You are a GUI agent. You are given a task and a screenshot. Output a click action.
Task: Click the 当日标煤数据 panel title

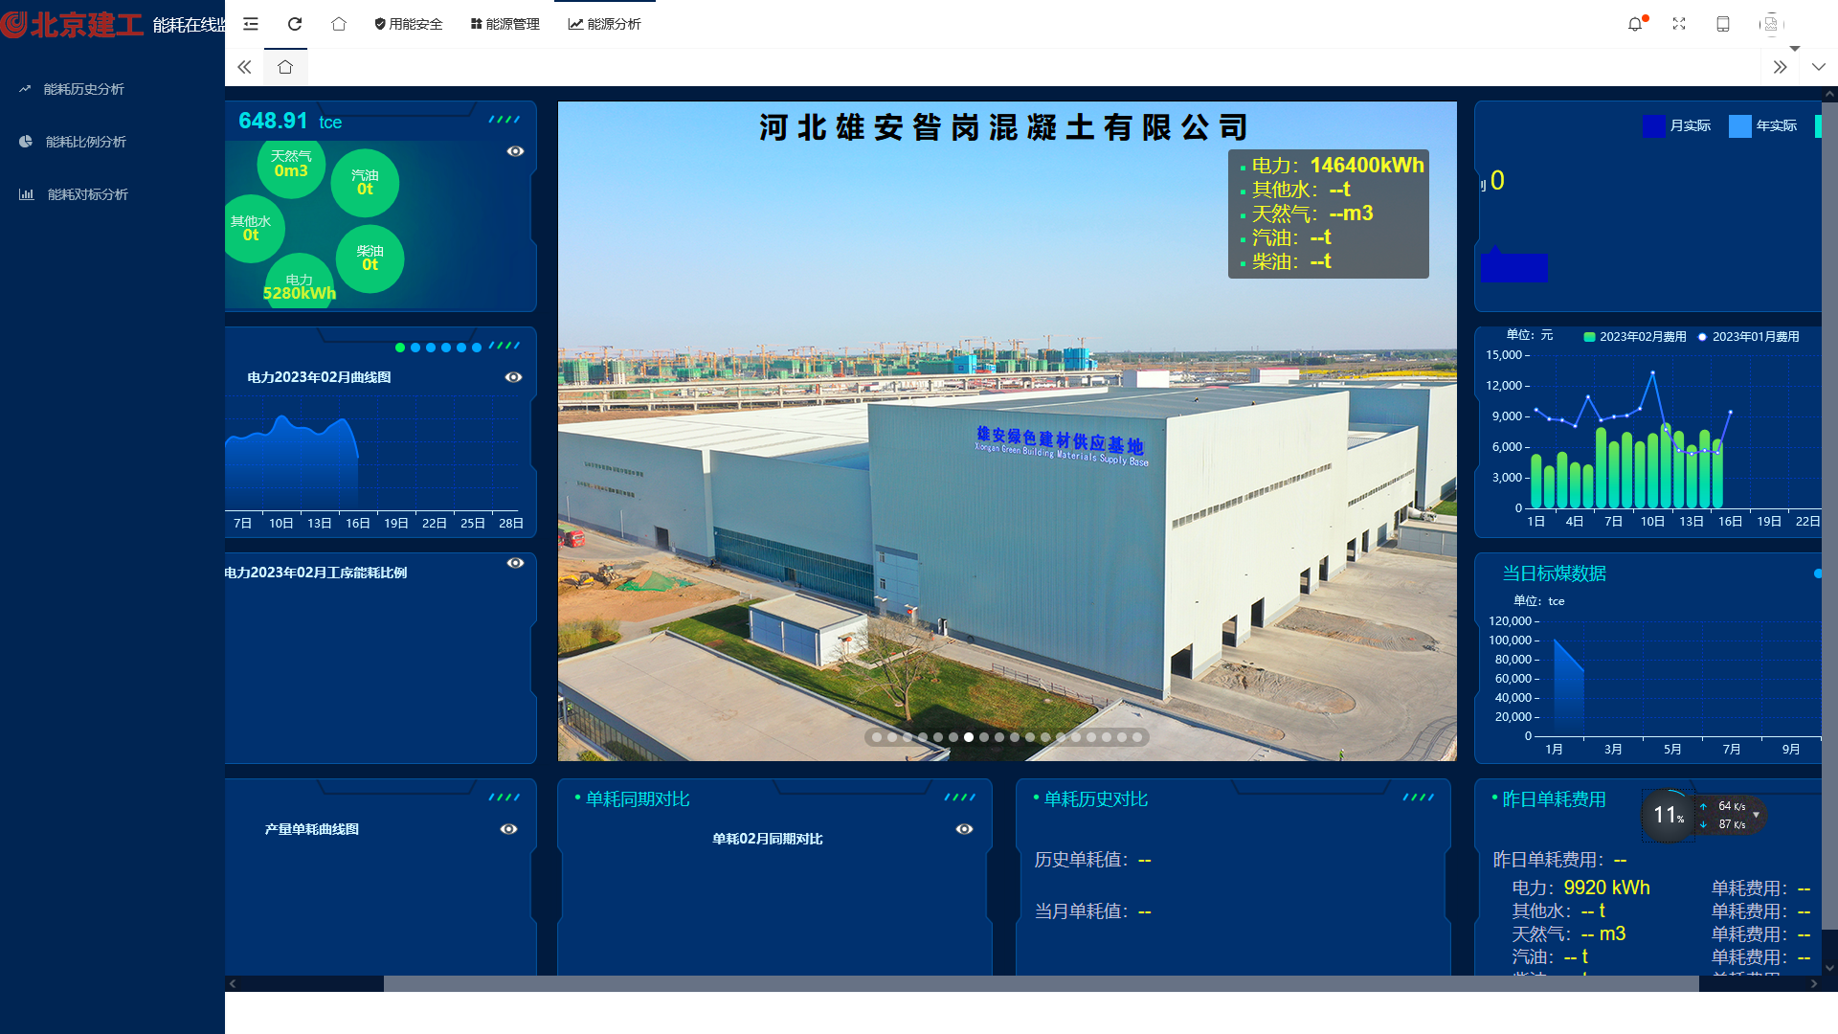point(1555,573)
